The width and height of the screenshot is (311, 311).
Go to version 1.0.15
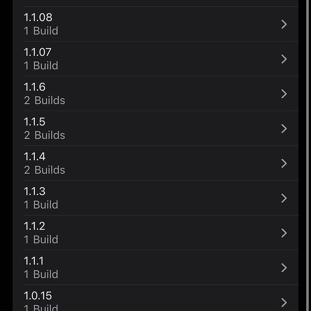(x=38, y=296)
